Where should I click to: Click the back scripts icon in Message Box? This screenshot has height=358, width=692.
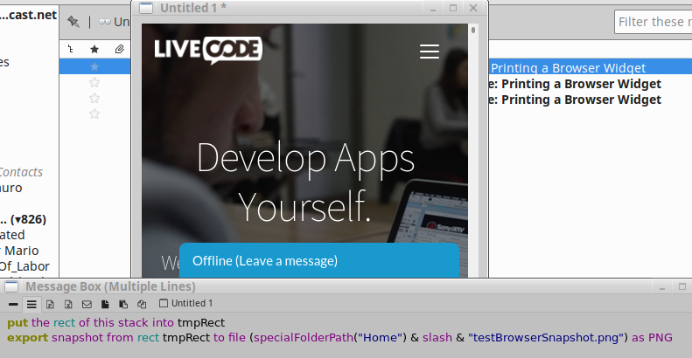[123, 304]
